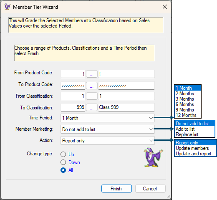Click the From Classification description field
This screenshot has width=217, height=200.
[x=126, y=96]
